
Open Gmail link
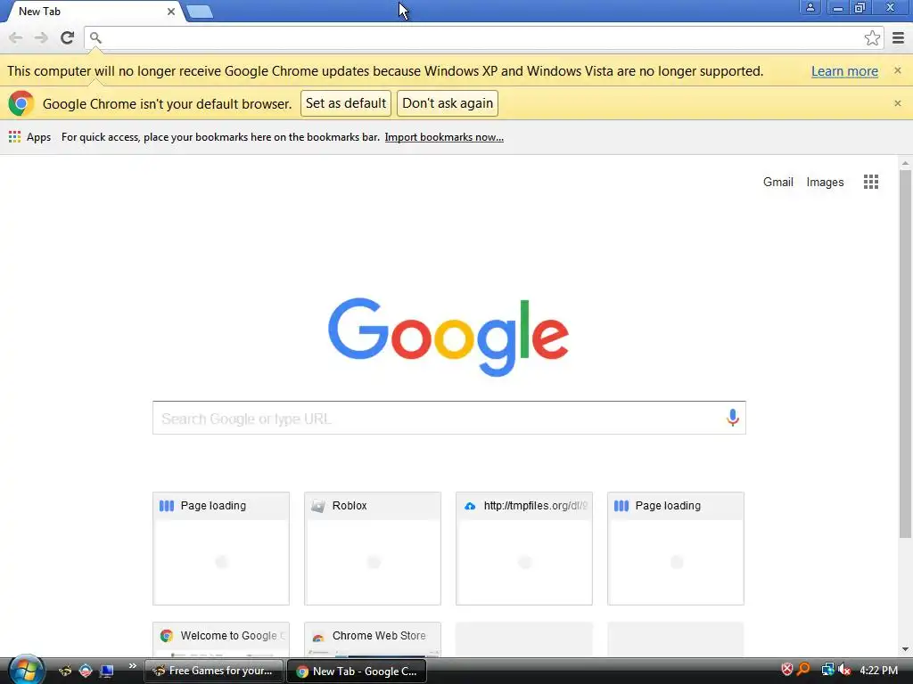777,182
